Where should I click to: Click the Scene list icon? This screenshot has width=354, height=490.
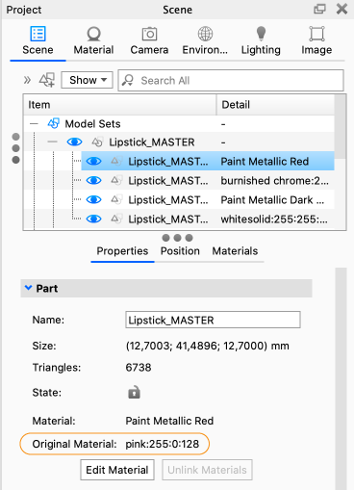[38, 34]
